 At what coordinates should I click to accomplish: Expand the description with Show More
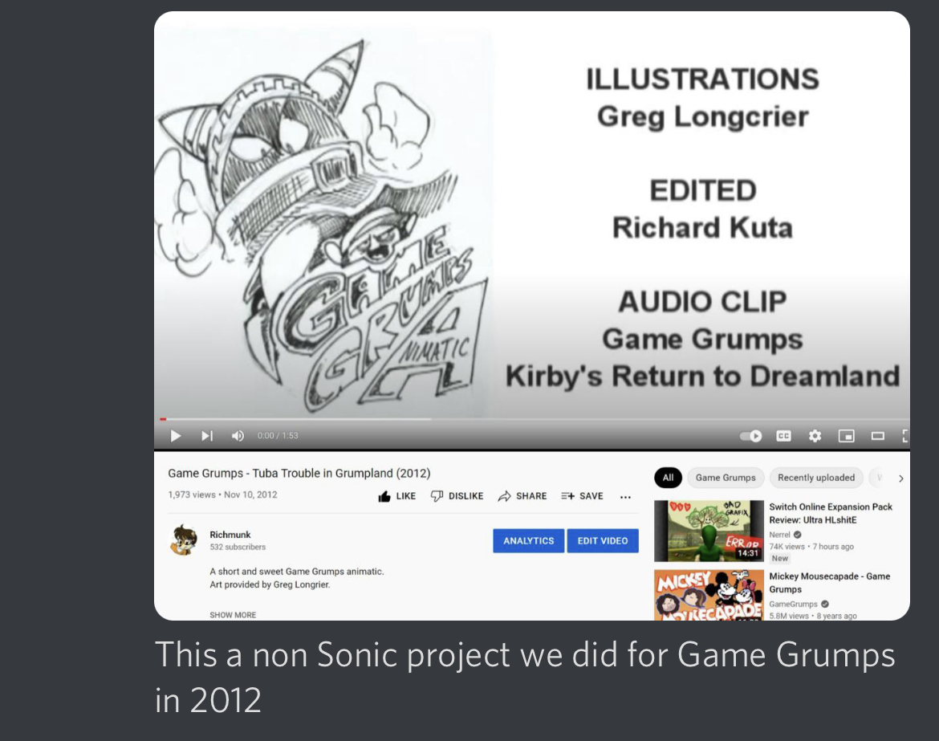click(x=233, y=615)
